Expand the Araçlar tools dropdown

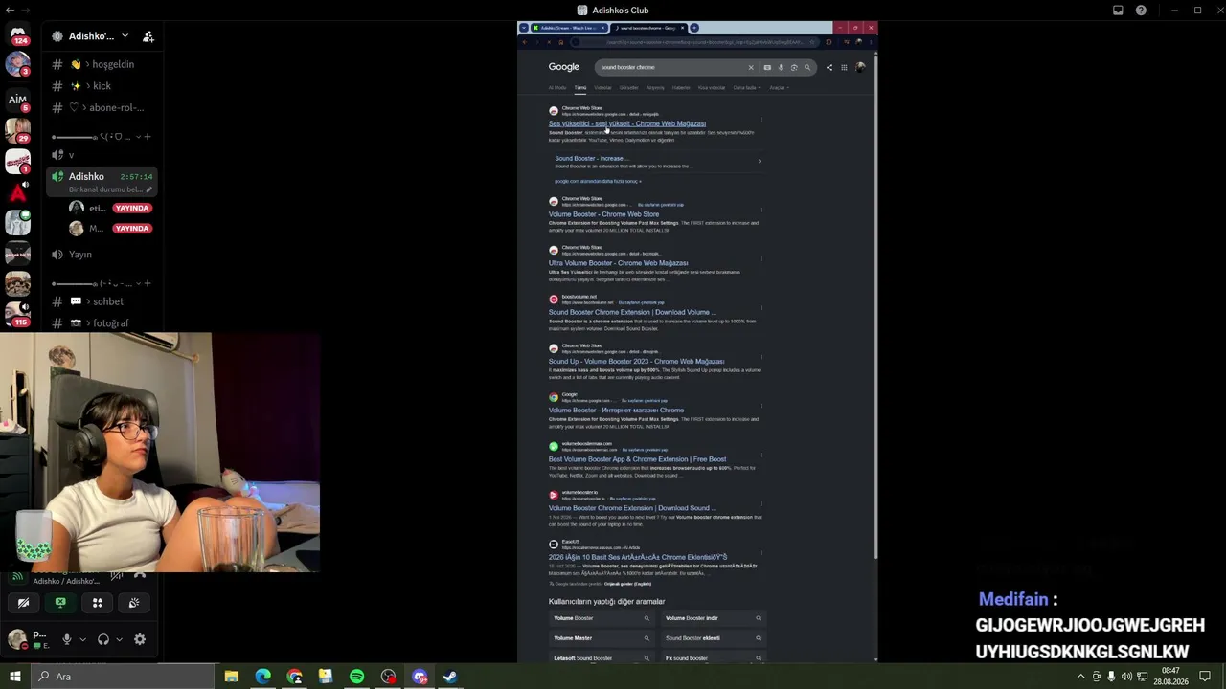coord(778,88)
